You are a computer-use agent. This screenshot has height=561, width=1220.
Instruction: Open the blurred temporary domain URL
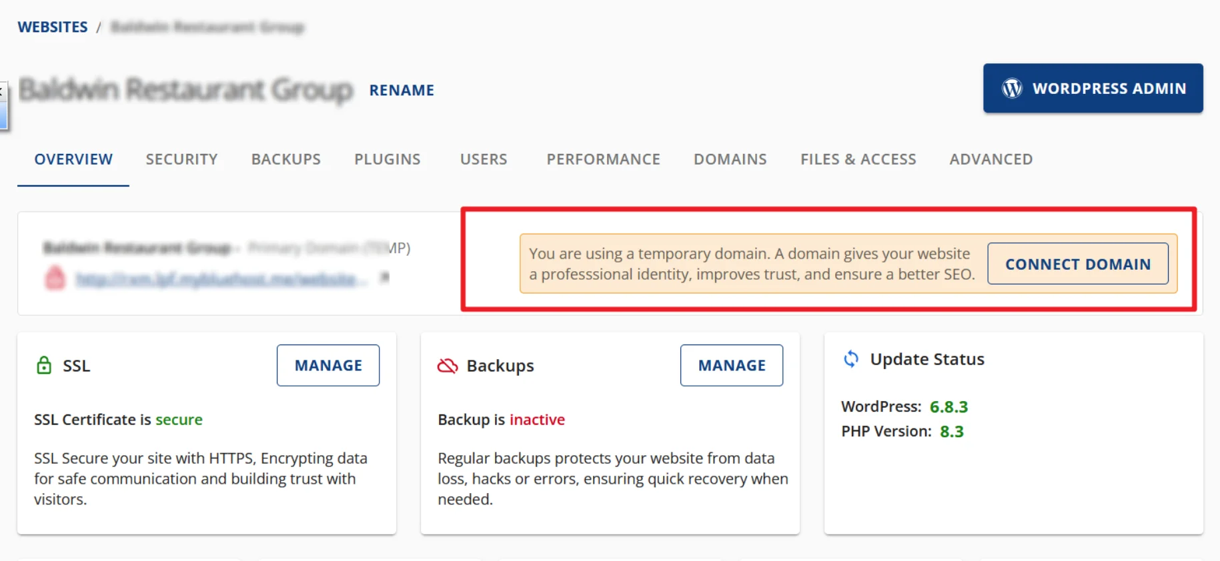click(x=220, y=279)
